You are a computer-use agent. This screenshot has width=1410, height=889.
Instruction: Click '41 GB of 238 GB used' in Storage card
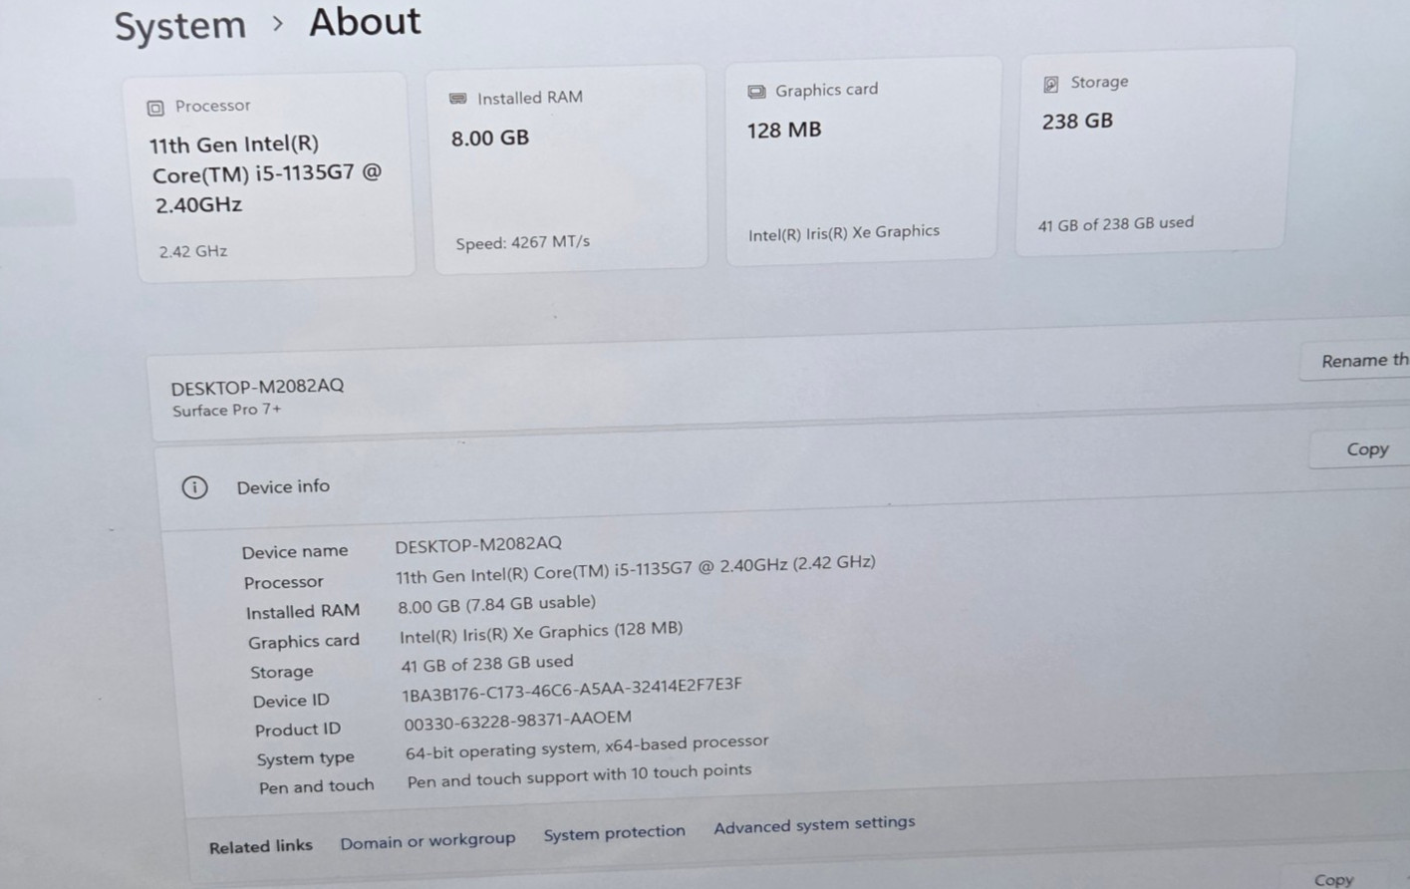tap(1115, 224)
